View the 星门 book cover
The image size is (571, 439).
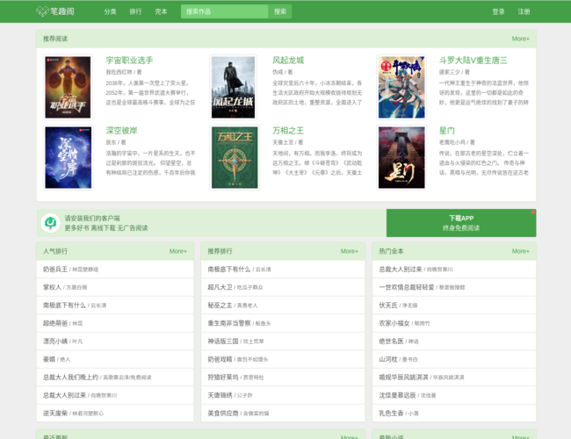[x=401, y=157]
